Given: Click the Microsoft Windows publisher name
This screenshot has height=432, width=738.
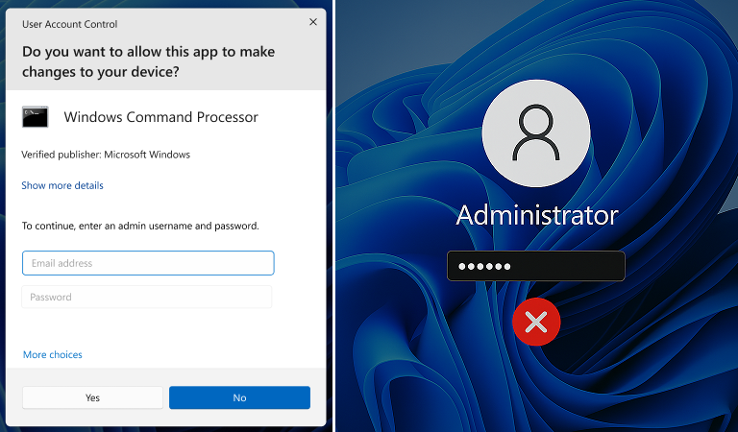Looking at the screenshot, I should tap(147, 155).
